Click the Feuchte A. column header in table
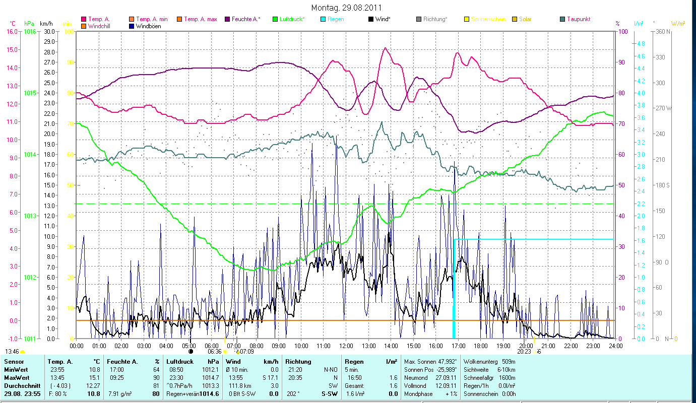This screenshot has height=403, width=696. (x=123, y=362)
